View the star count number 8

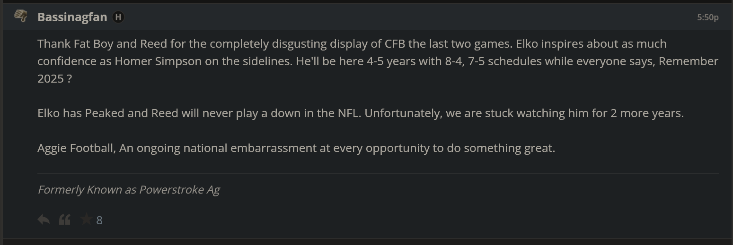coord(99,220)
